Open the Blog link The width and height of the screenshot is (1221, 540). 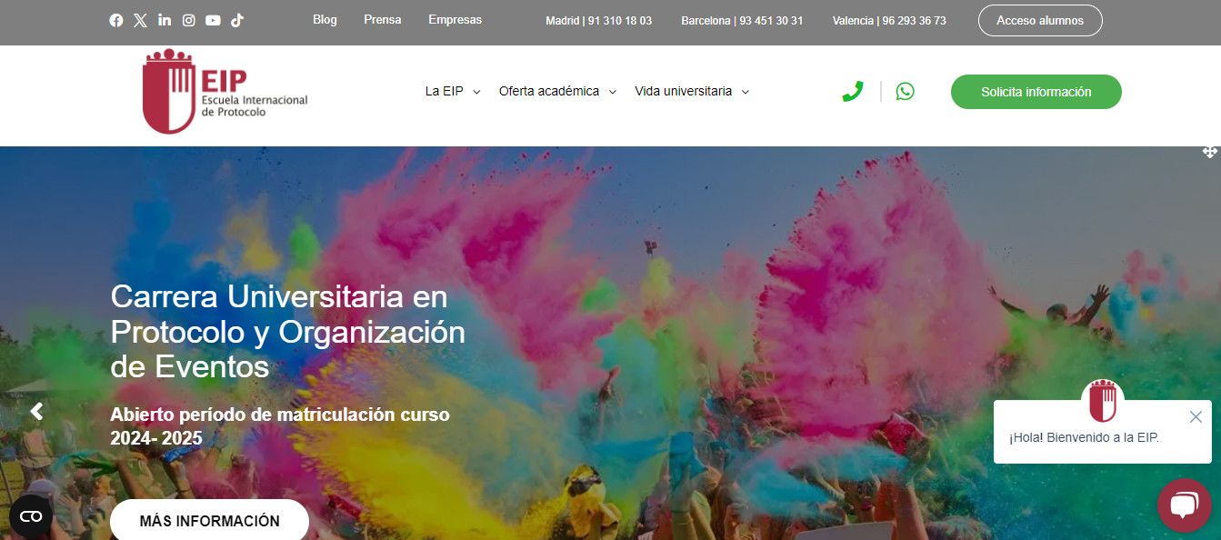(x=325, y=20)
